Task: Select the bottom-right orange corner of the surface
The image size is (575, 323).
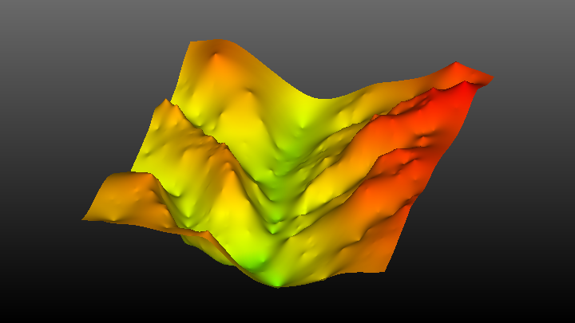Action: [x=386, y=270]
